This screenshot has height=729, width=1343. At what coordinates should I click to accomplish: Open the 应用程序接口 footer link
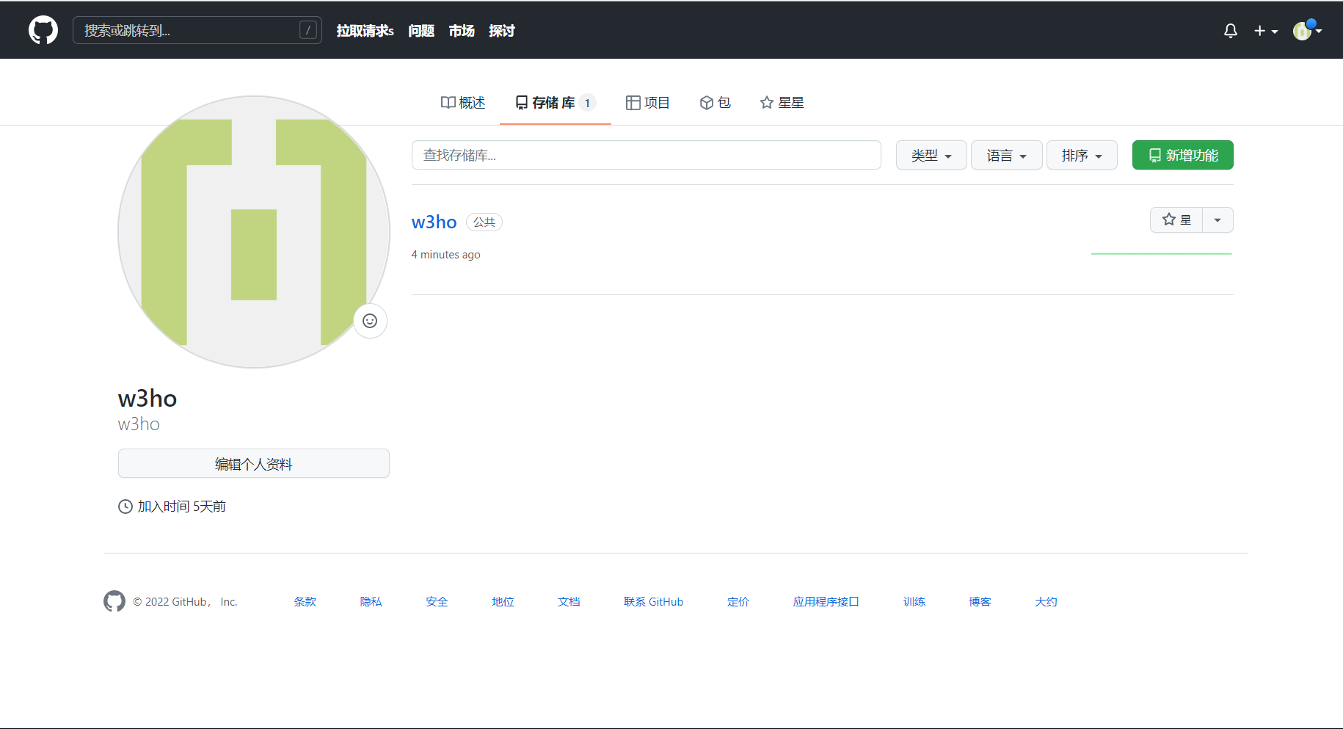point(826,602)
